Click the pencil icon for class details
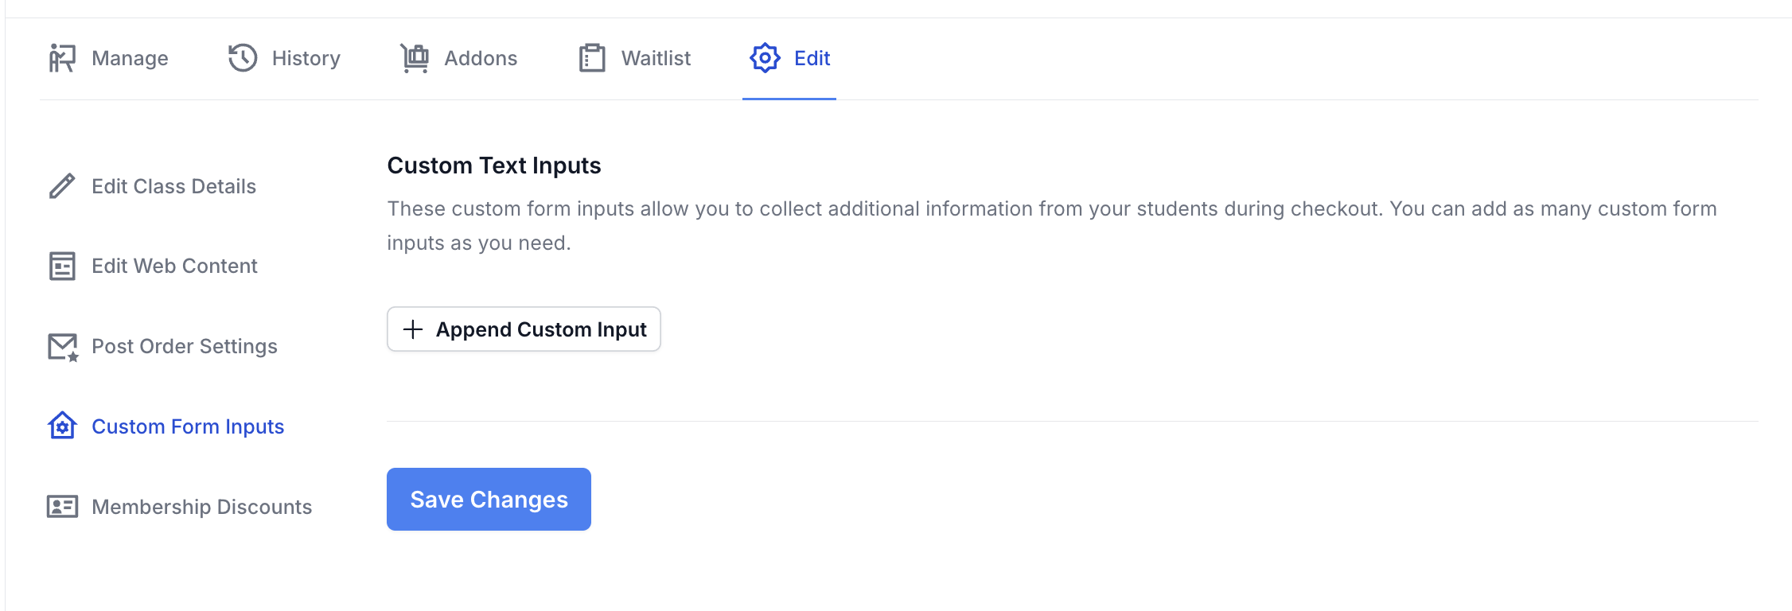1792x611 pixels. coord(62,186)
